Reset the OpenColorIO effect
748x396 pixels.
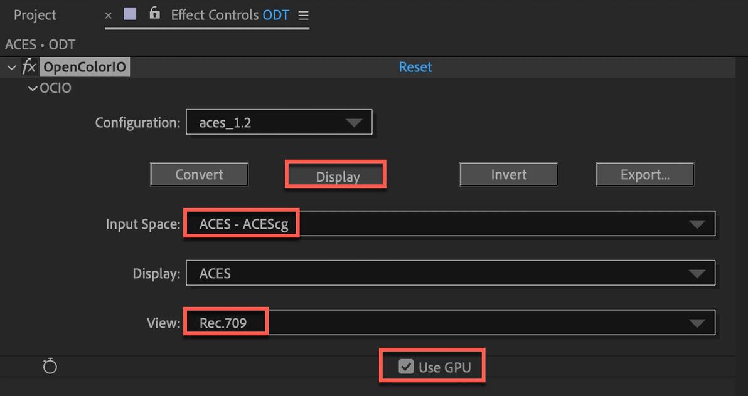click(x=415, y=67)
